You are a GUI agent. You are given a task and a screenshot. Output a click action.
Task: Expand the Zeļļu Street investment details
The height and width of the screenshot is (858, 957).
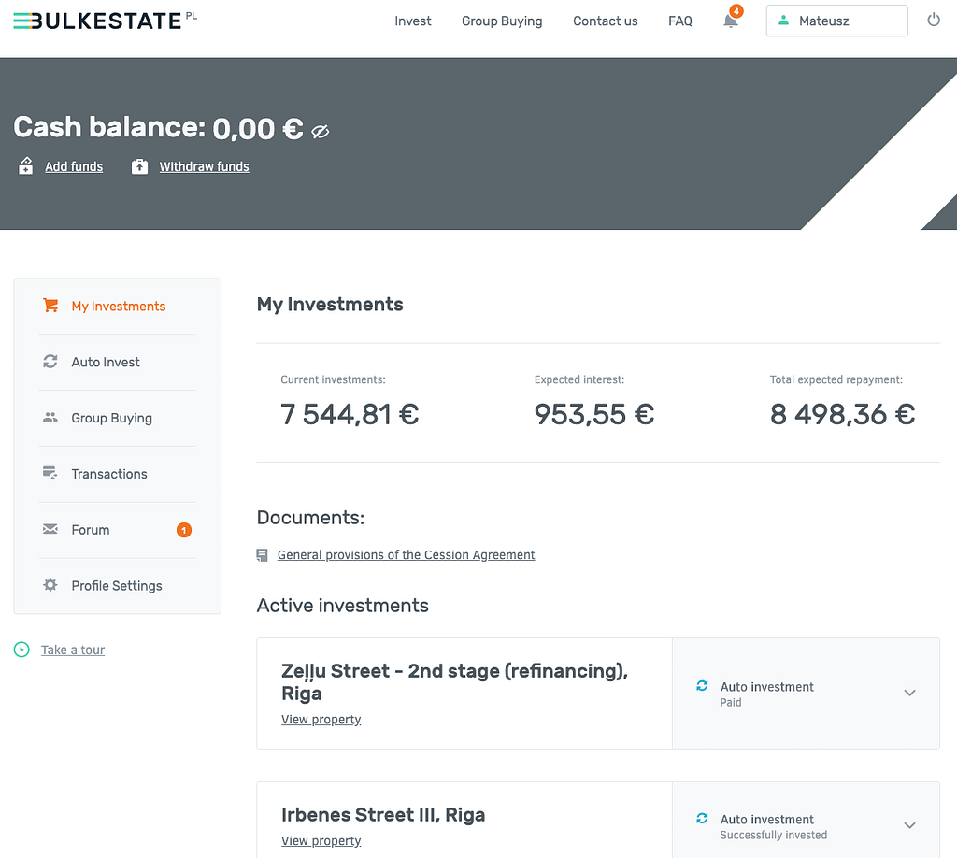point(909,693)
